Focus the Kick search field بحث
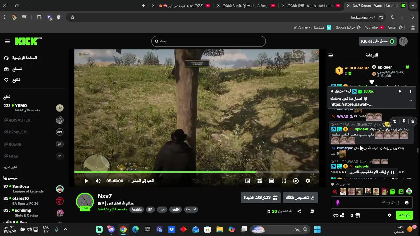The height and width of the screenshot is (236, 420). 208,41
